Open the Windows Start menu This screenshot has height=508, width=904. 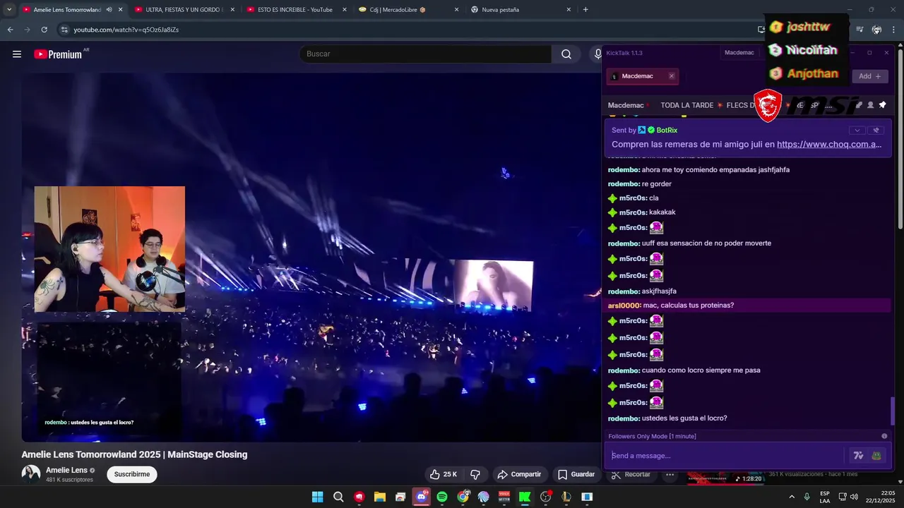[317, 497]
